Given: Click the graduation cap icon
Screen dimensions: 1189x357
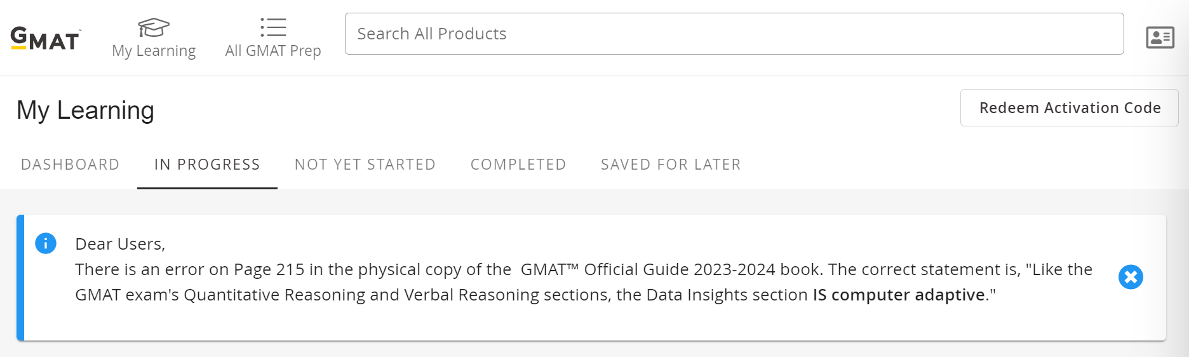Looking at the screenshot, I should point(154,27).
